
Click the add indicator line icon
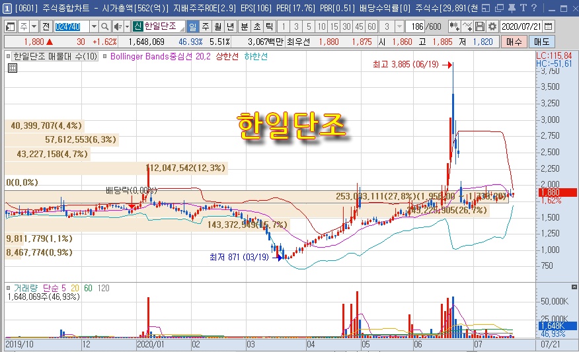(467, 26)
